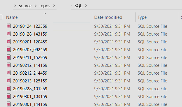Click the 20190301_103159 SQL icon

pyautogui.click(x=9, y=96)
